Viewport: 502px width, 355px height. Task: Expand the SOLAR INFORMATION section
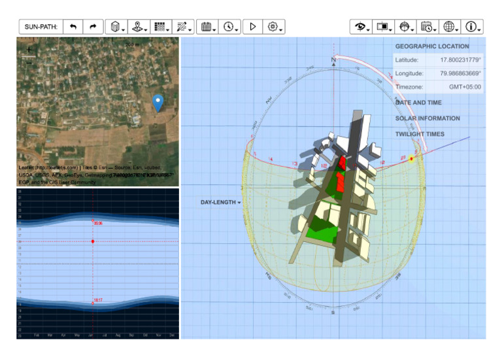point(427,118)
